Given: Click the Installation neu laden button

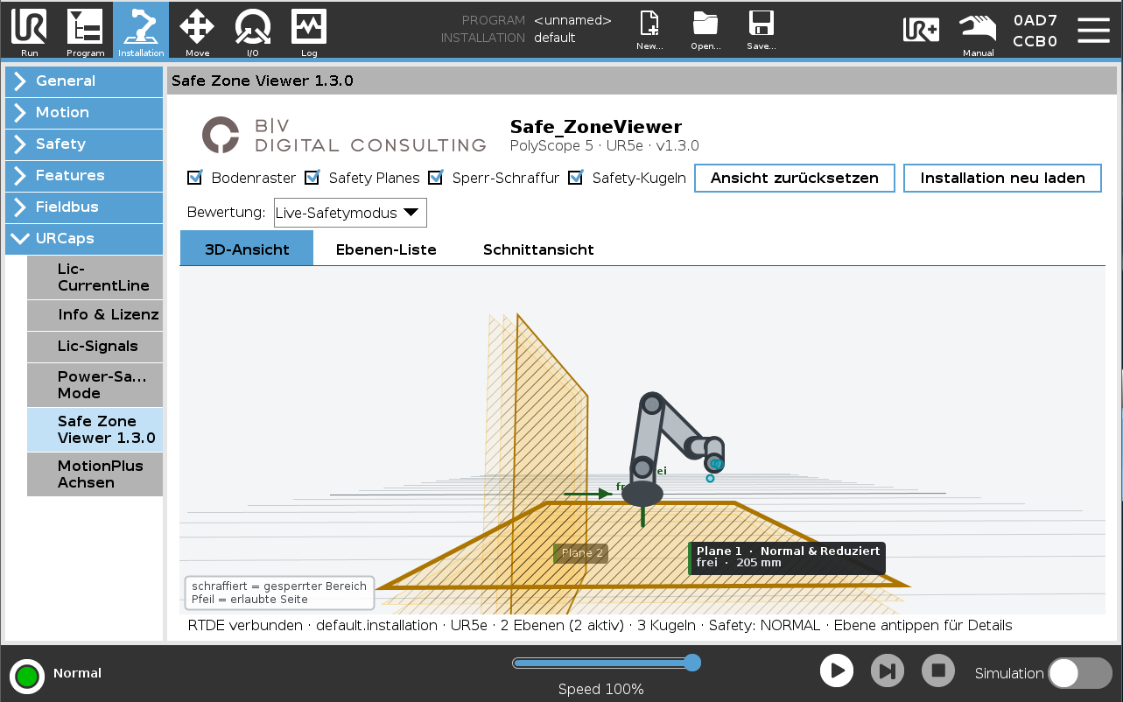Looking at the screenshot, I should tap(1002, 178).
